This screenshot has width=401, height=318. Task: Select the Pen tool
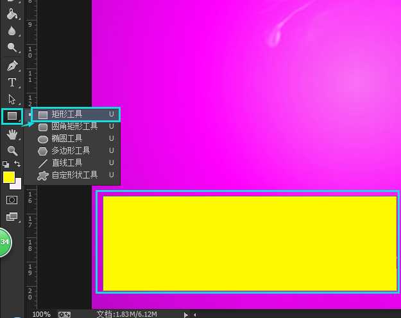12,65
